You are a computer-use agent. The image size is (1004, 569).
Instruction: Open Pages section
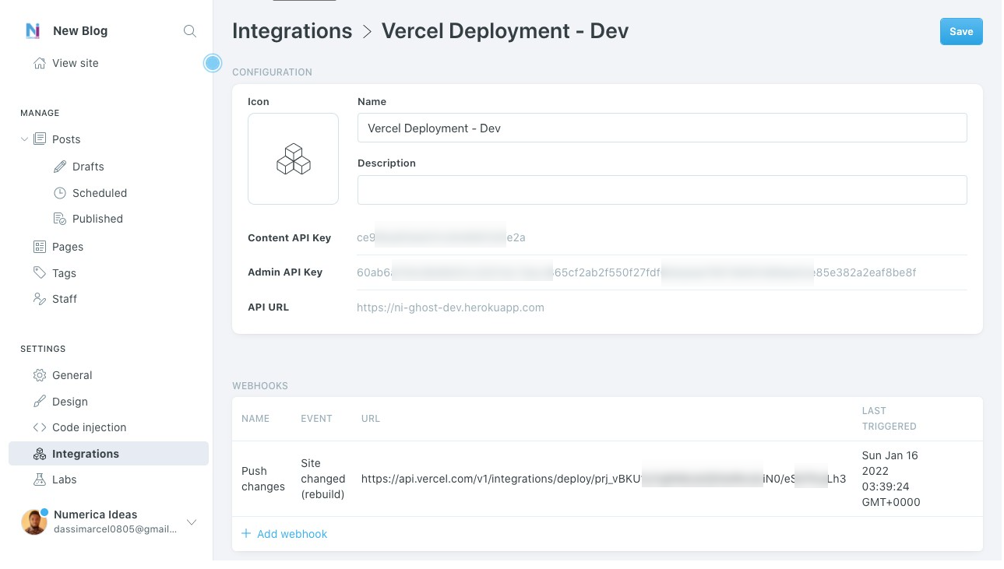(67, 247)
